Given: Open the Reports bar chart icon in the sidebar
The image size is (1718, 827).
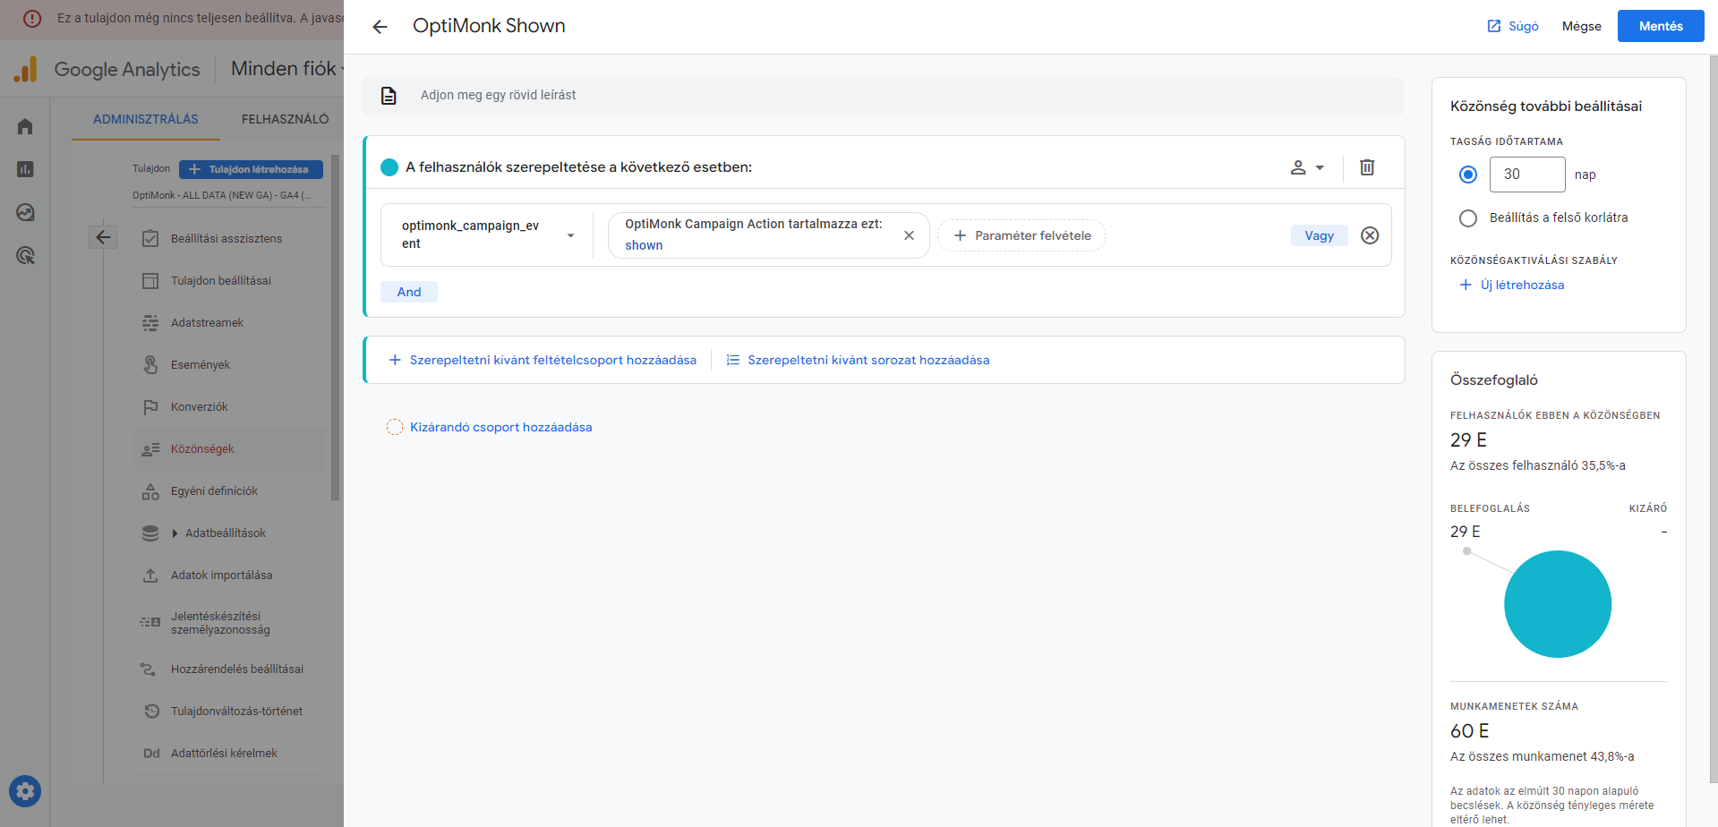Looking at the screenshot, I should [x=25, y=169].
